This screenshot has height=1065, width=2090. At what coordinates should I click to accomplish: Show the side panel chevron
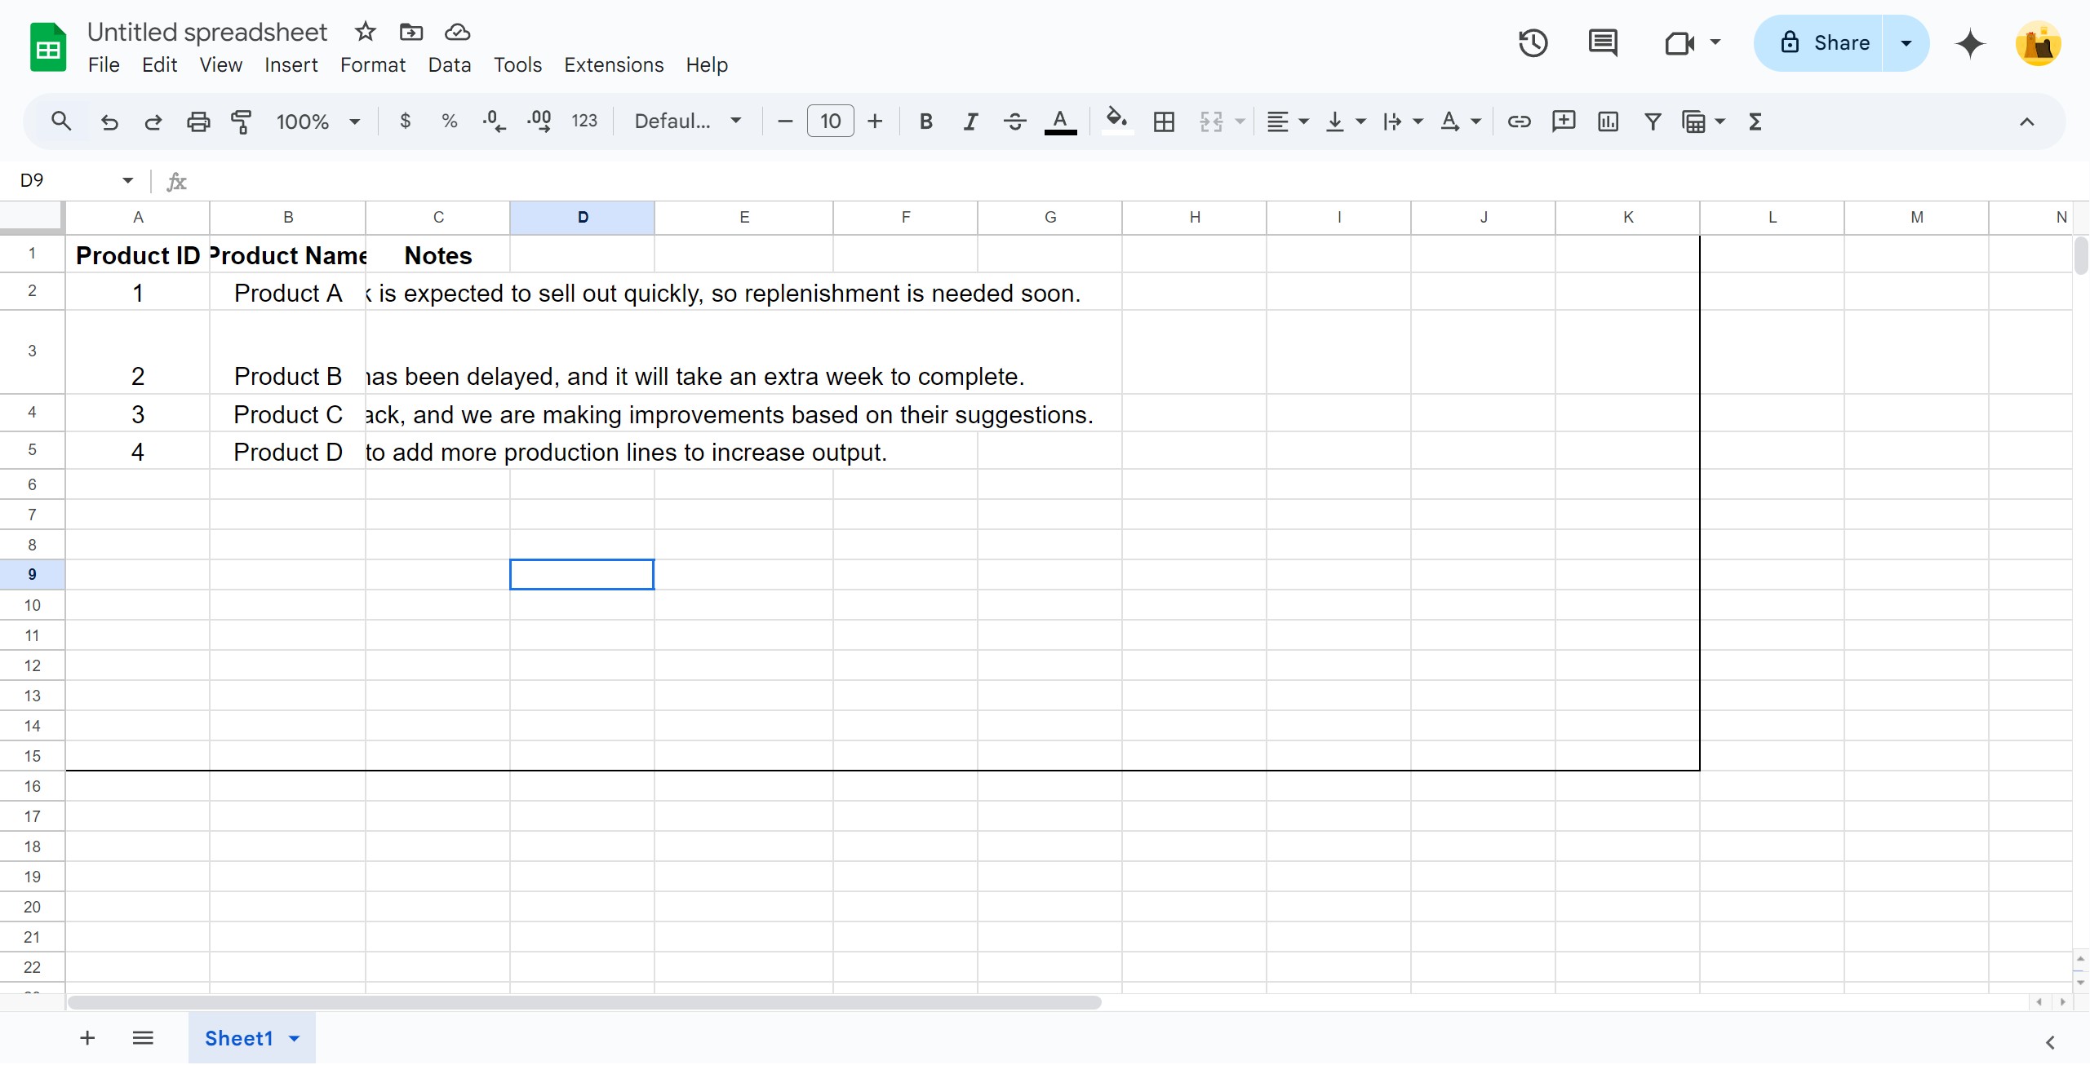point(2050,1042)
